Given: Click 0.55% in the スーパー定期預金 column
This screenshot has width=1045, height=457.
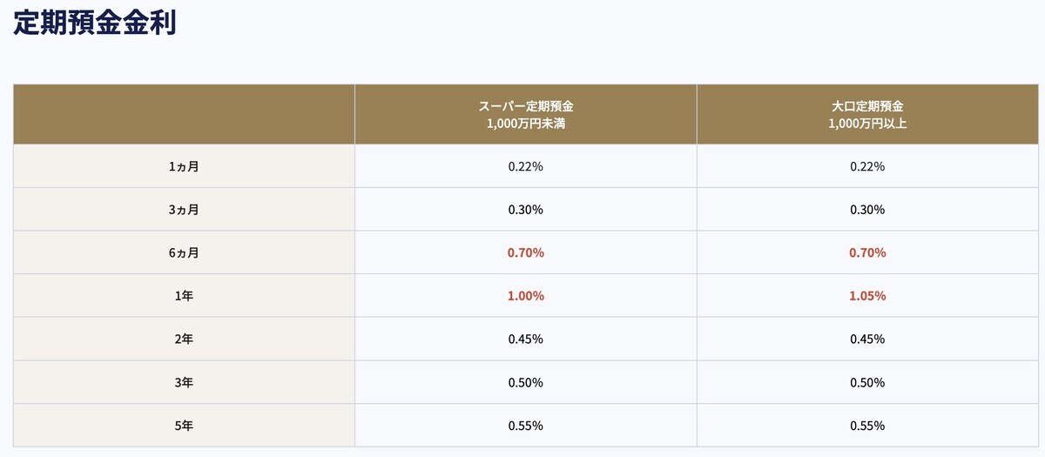Looking at the screenshot, I should tap(526, 426).
